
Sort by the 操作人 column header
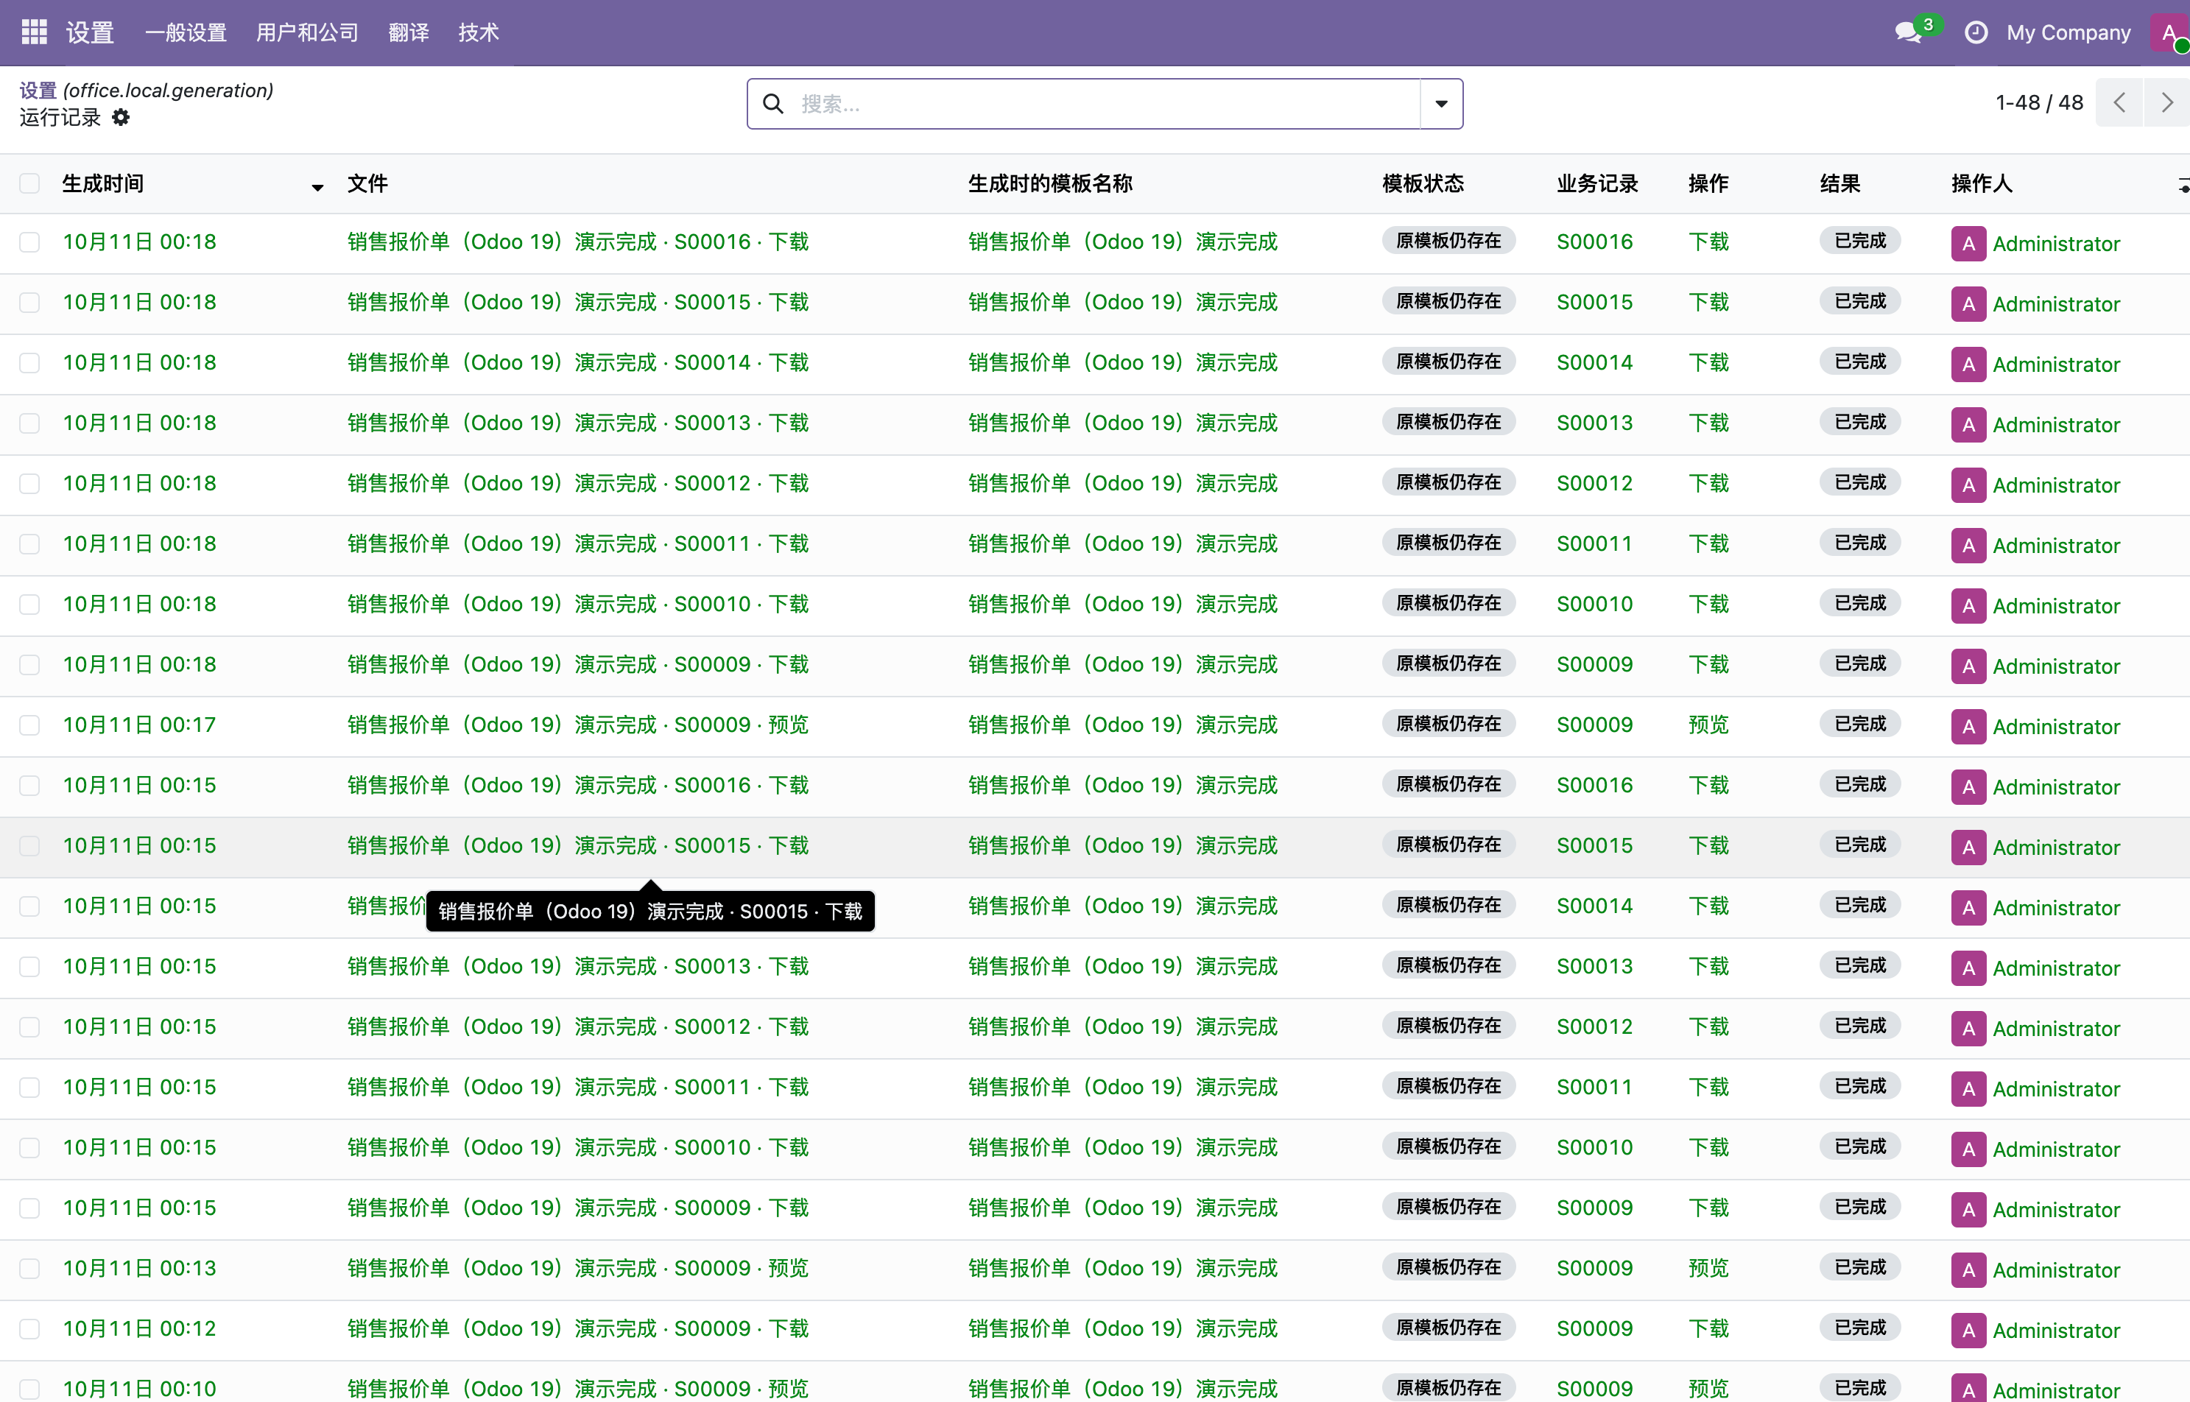[x=1982, y=184]
